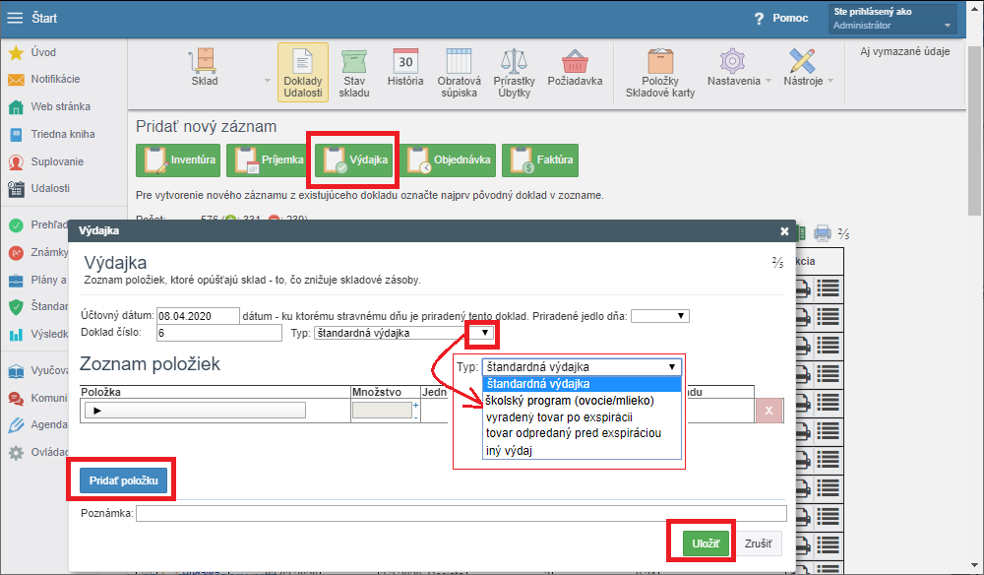This screenshot has width=984, height=575.
Task: Click the Poznámka note field
Action: click(x=461, y=513)
